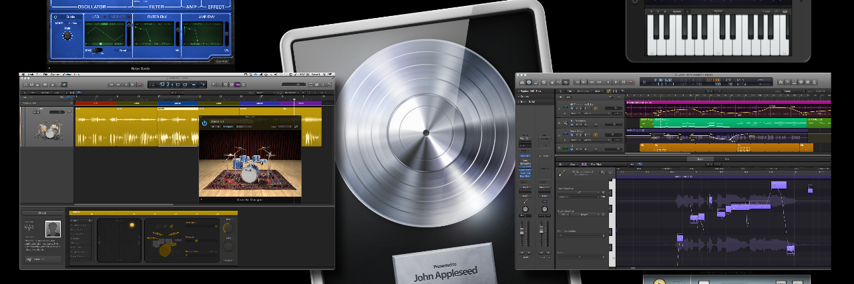The width and height of the screenshot is (854, 284).
Task: Adjust master volume slider in the Drummer window
Action: tap(294, 85)
